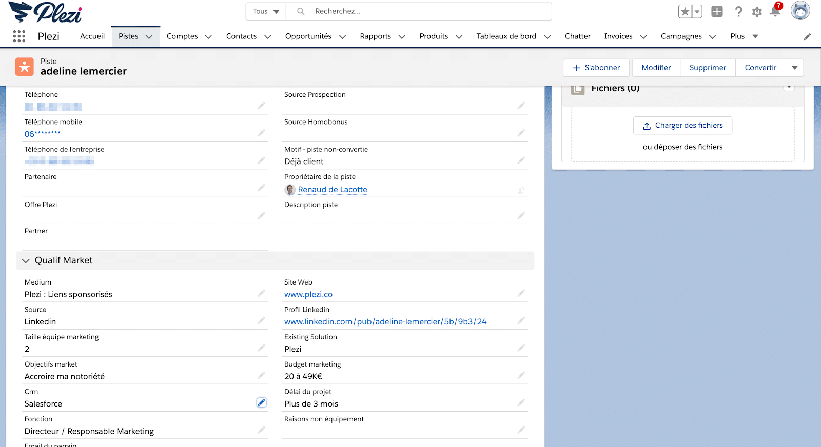Collapse the Qualif Market section
This screenshot has width=821, height=447.
click(26, 261)
